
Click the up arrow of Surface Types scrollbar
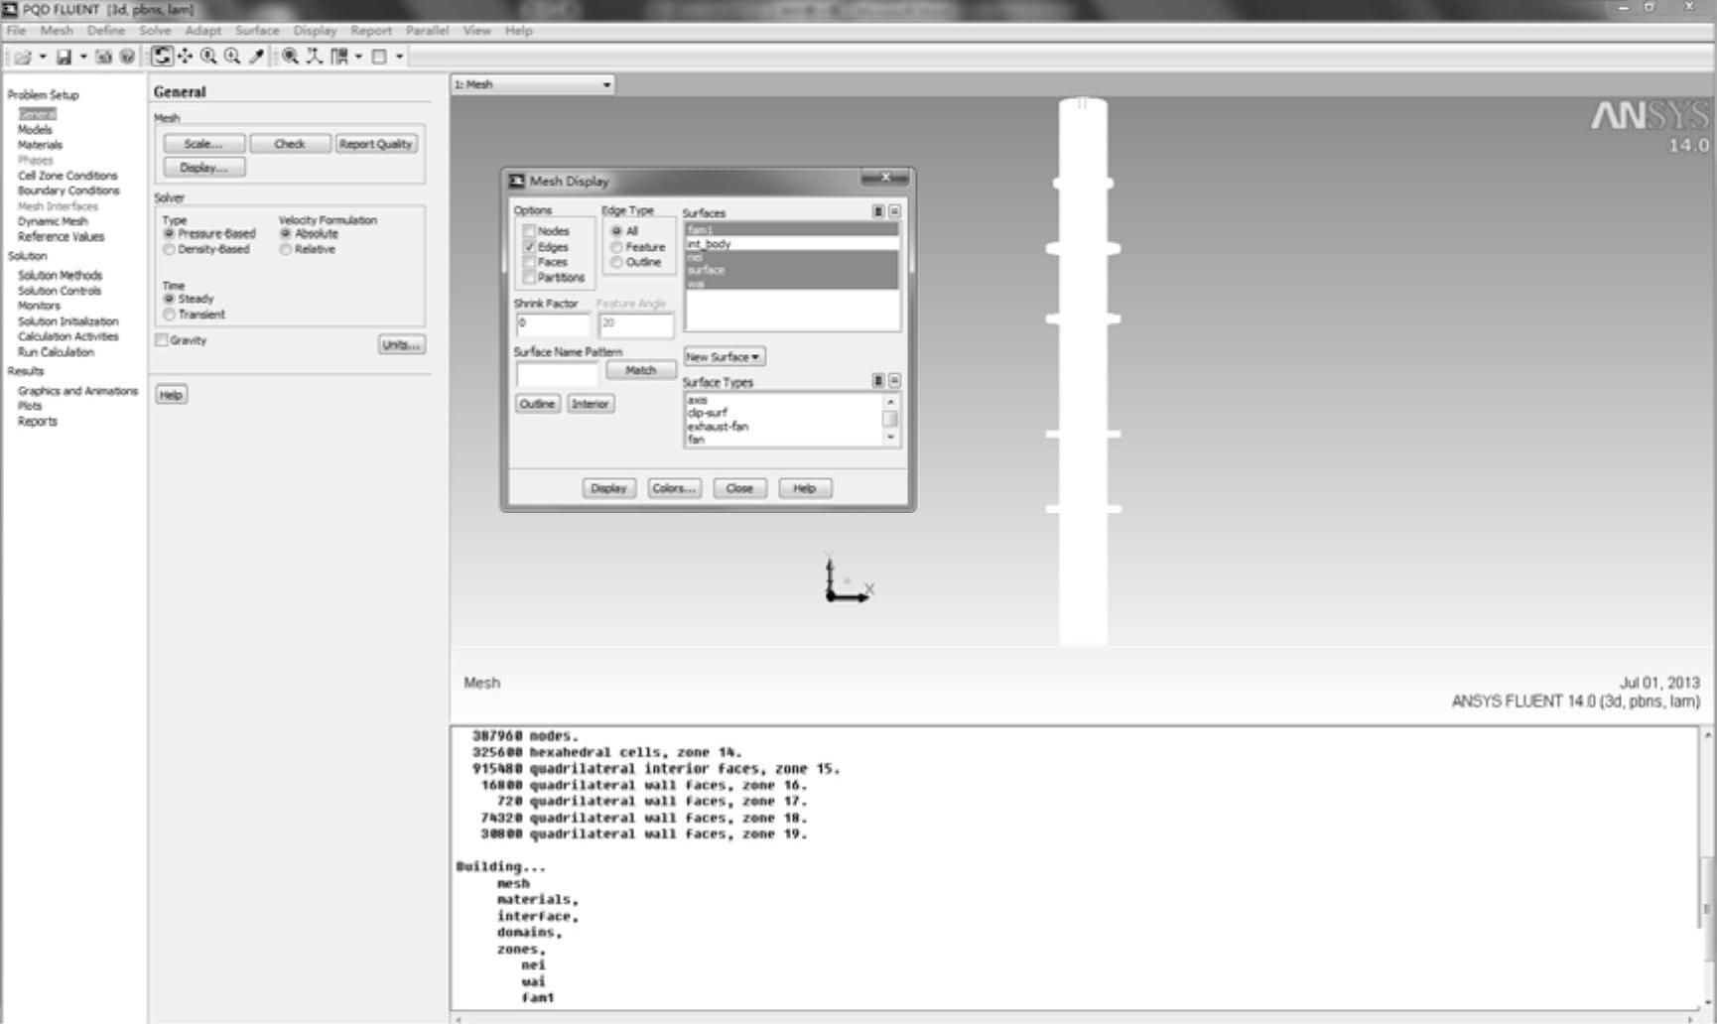tap(889, 401)
